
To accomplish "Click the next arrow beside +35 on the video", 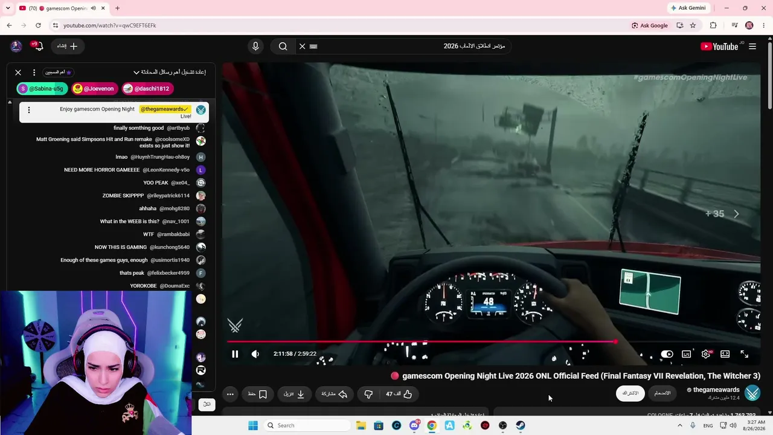I will click(736, 214).
